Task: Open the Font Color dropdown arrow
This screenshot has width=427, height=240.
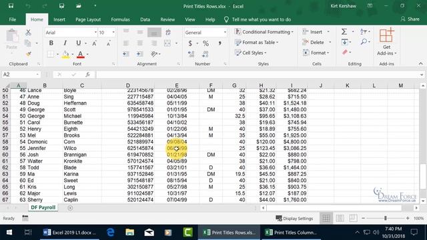Action: tap(87, 54)
